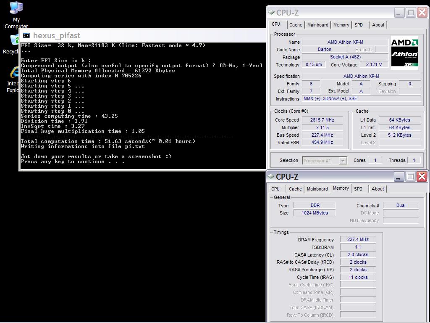
Task: Click the Multiplier value x 11.5
Action: click(322, 127)
